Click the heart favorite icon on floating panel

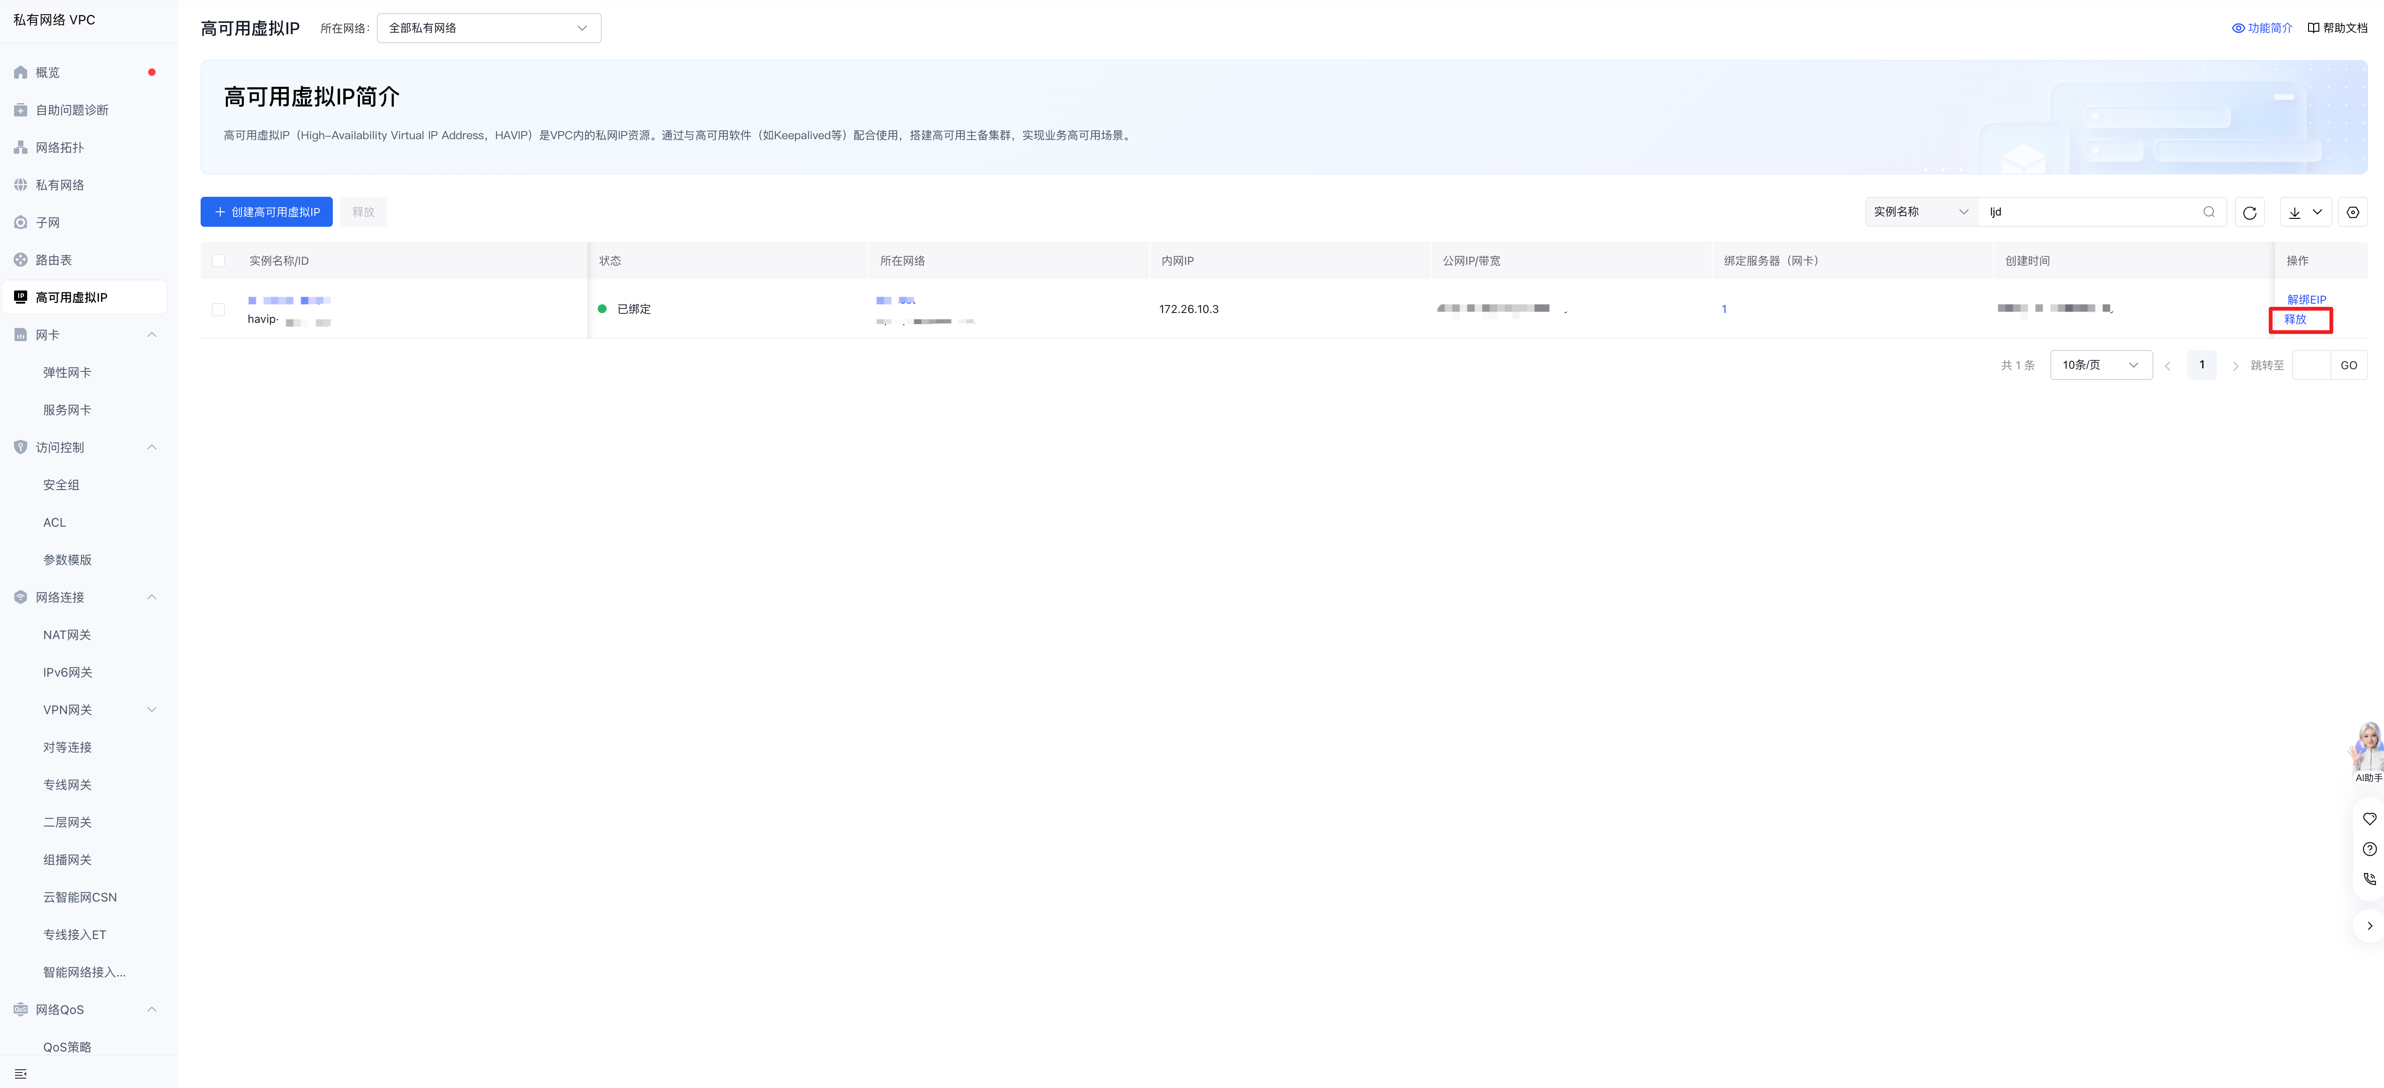[2369, 819]
